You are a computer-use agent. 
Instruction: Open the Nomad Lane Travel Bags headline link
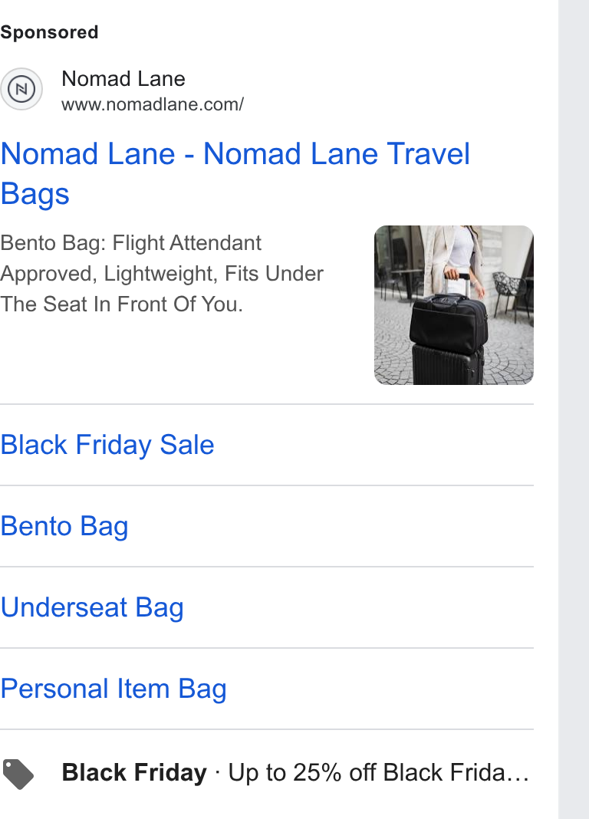235,174
